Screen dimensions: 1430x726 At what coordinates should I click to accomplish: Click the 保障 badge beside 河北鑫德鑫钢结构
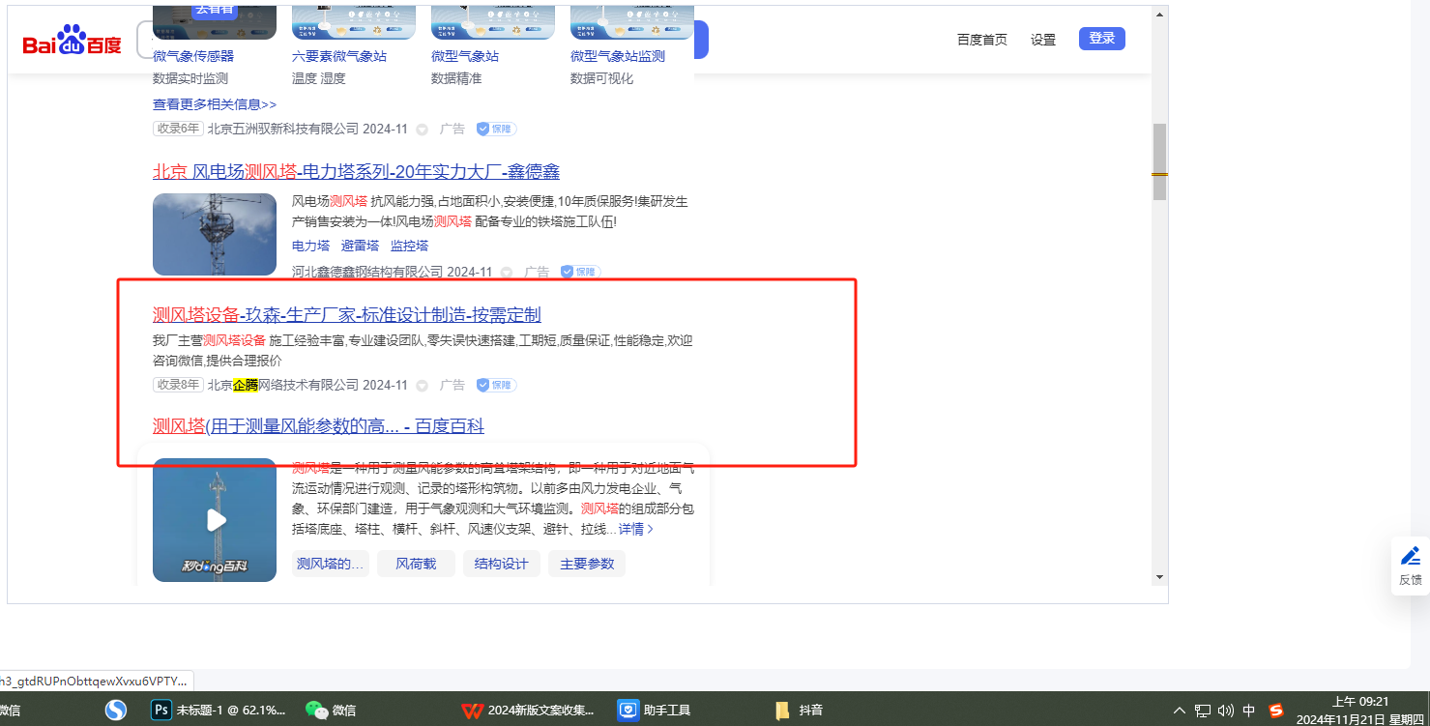(580, 272)
